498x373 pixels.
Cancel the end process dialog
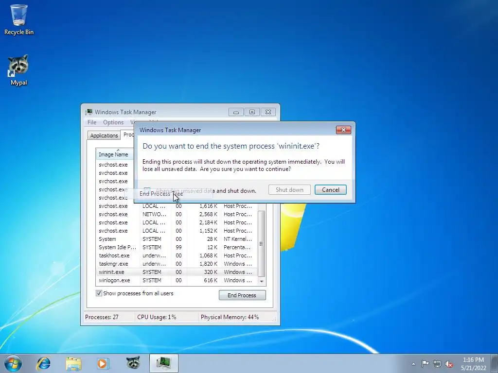[331, 190]
